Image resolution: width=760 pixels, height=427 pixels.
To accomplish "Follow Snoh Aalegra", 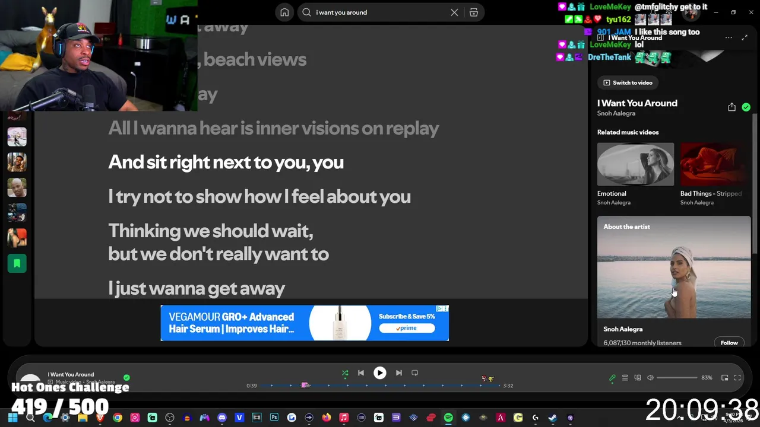I will (729, 343).
